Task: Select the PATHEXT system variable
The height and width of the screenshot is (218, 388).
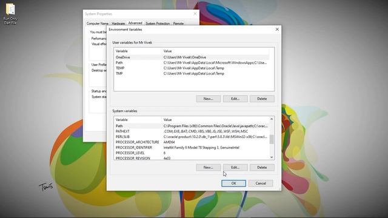Action: 192,131
